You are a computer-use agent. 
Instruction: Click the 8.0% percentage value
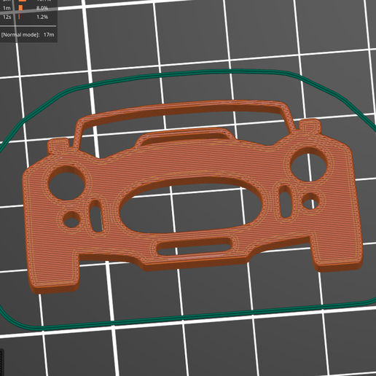pos(42,8)
